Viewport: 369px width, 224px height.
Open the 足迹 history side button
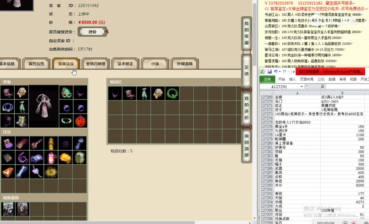click(247, 71)
